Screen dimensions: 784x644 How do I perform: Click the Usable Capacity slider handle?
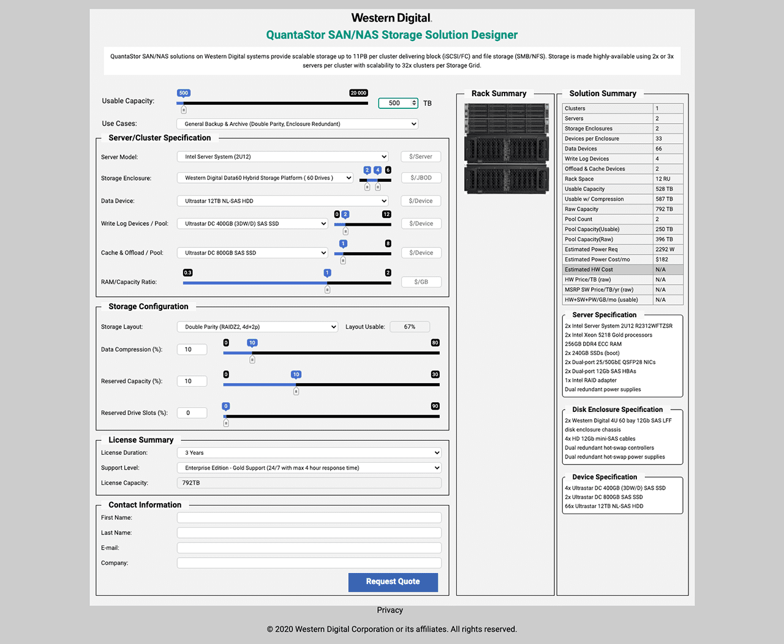point(184,110)
